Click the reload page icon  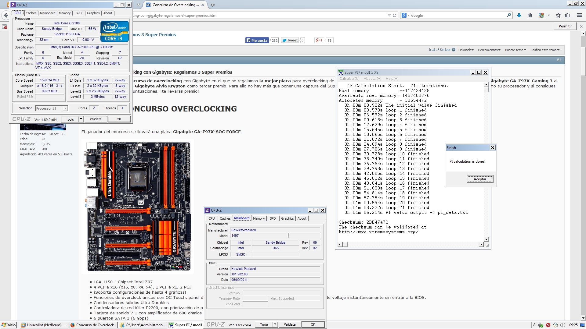[394, 15]
